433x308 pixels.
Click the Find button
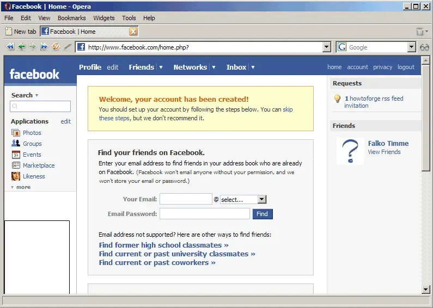click(263, 214)
